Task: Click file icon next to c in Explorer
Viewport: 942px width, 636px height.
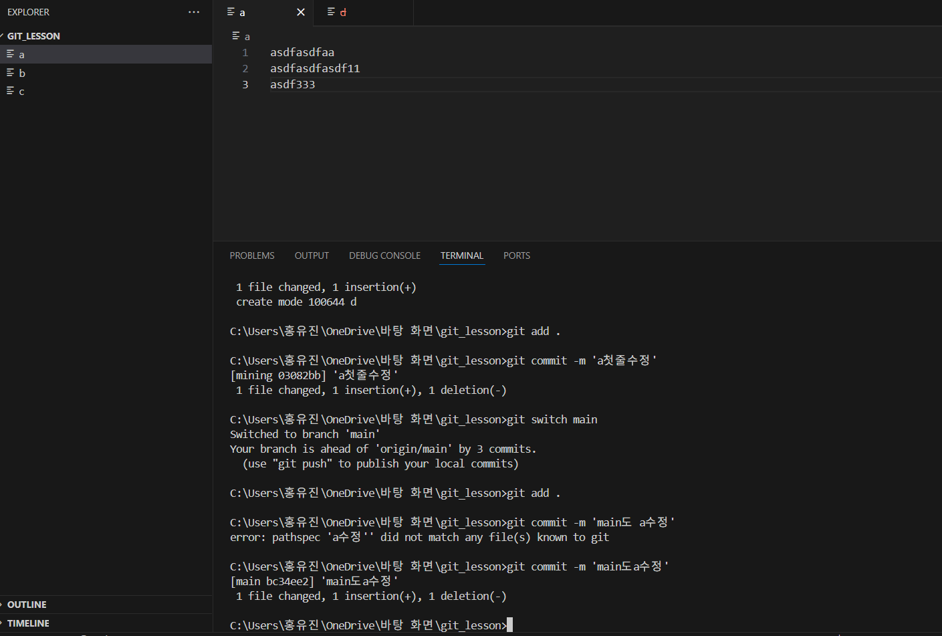Action: click(x=11, y=90)
